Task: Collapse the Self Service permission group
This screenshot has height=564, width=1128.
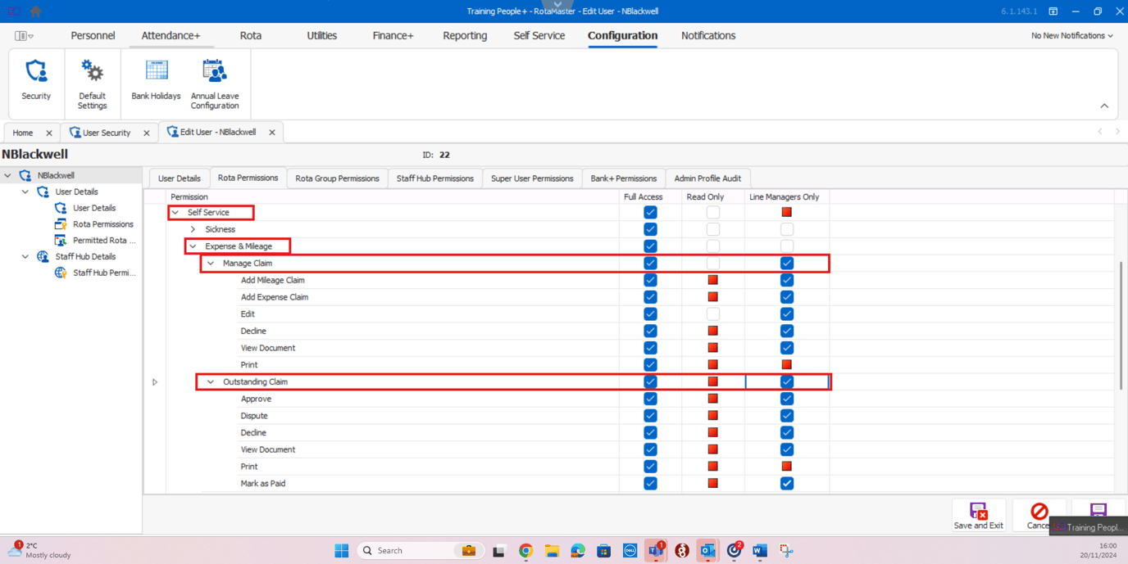Action: (175, 212)
